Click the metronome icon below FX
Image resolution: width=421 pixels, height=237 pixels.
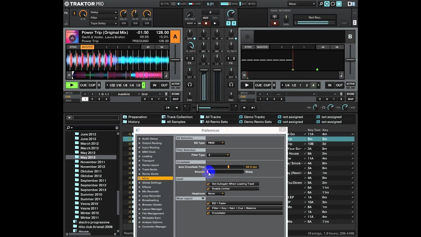(x=66, y=22)
